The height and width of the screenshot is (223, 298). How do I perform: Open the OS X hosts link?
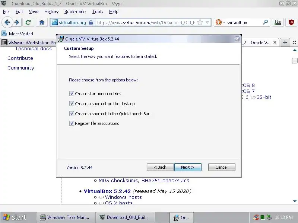tap(119, 203)
